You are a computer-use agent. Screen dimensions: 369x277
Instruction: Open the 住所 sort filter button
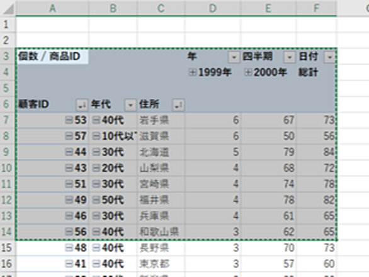coord(178,105)
